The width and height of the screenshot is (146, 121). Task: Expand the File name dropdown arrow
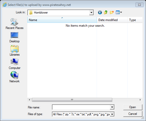pyautogui.click(x=112, y=107)
